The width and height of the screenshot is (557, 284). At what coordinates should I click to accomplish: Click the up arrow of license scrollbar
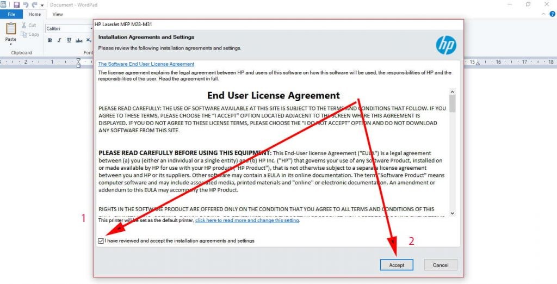tap(452, 92)
